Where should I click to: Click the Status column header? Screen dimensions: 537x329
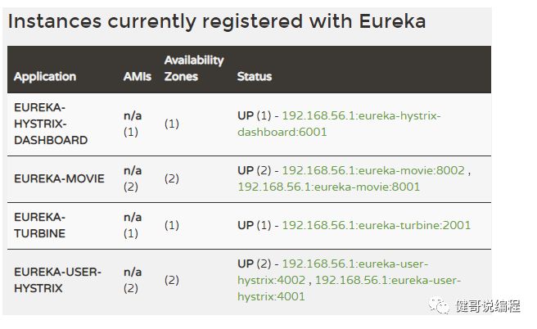tap(255, 76)
